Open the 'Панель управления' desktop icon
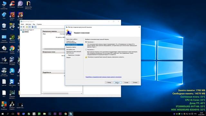This screenshot has width=206, height=116. point(4,39)
